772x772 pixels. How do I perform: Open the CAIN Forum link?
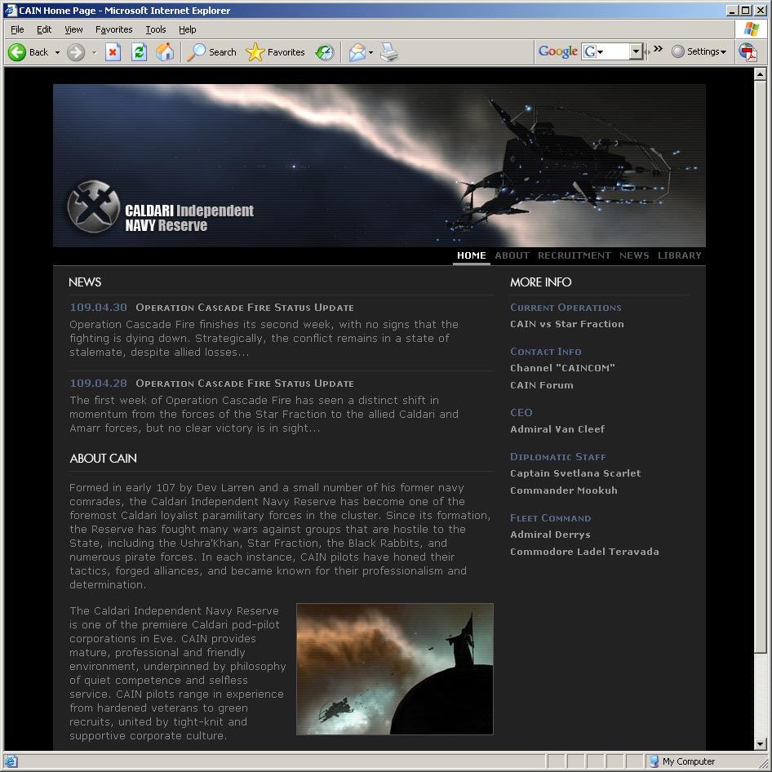click(x=542, y=385)
